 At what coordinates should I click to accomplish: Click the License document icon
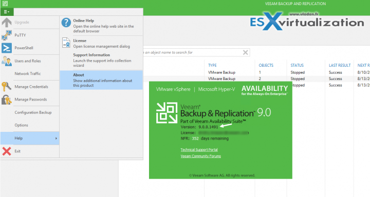(x=66, y=43)
